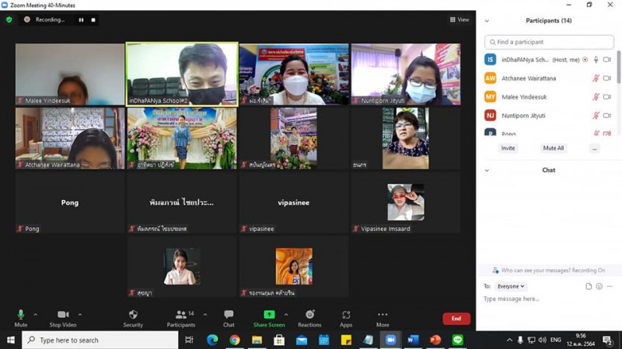Open the chat emoji picker

coord(599,286)
